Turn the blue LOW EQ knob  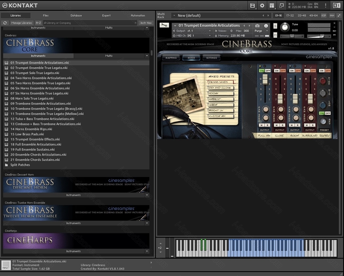click(323, 105)
